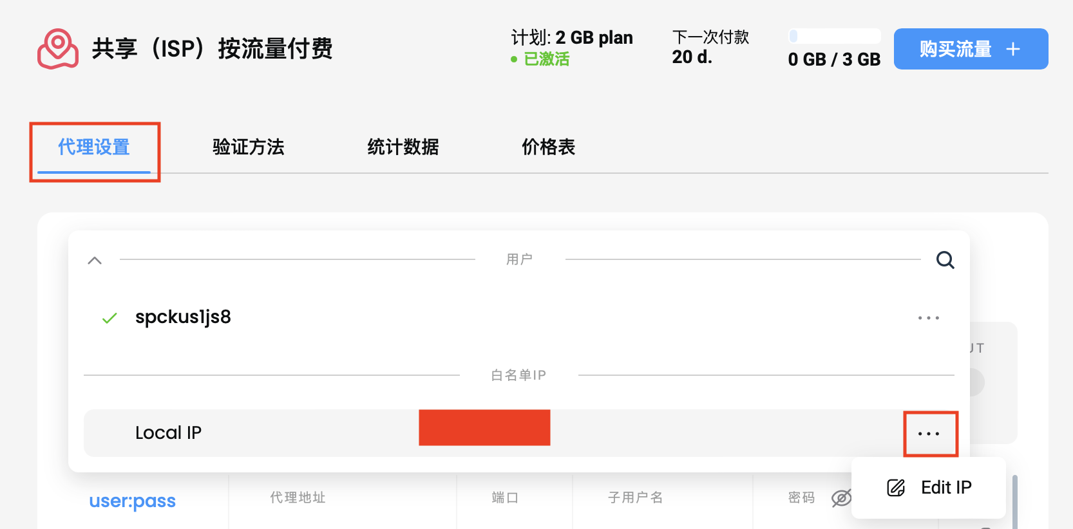This screenshot has height=529, width=1073.
Task: Select the user:pass option
Action: pos(133,501)
